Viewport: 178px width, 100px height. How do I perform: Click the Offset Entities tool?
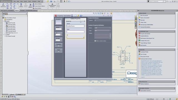tap(30, 6)
